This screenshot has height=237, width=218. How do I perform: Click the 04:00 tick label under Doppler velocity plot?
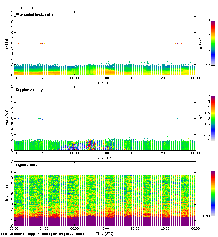point(44,154)
